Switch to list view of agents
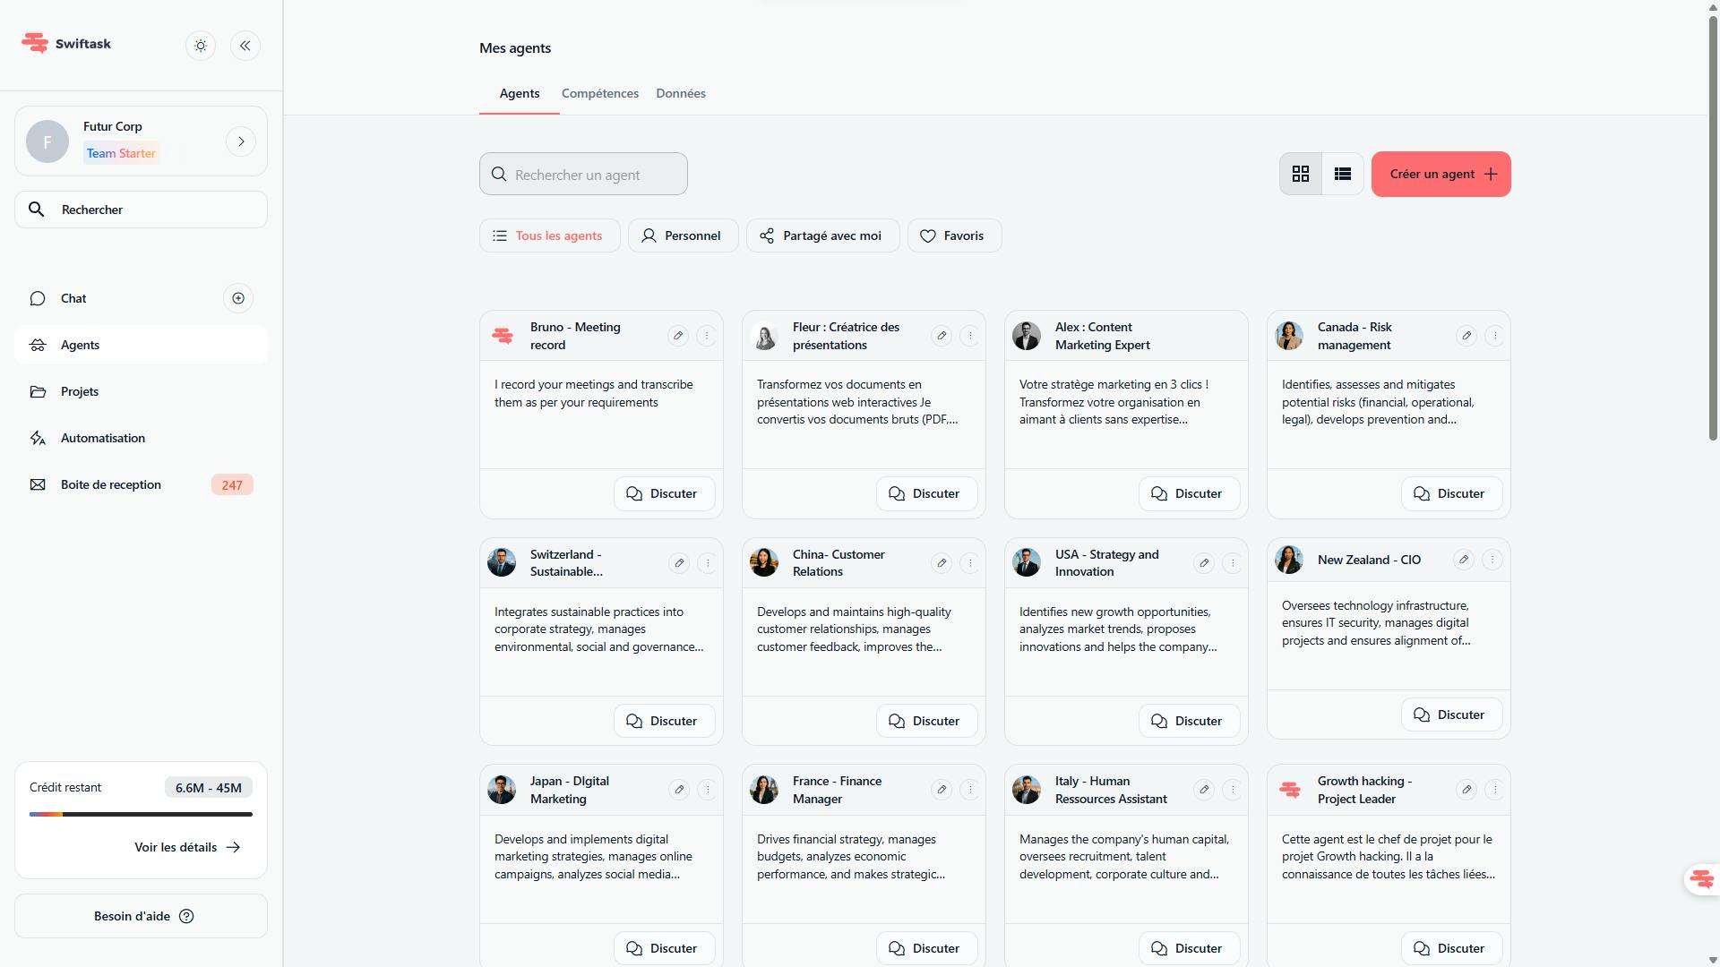Image resolution: width=1720 pixels, height=967 pixels. 1341,173
